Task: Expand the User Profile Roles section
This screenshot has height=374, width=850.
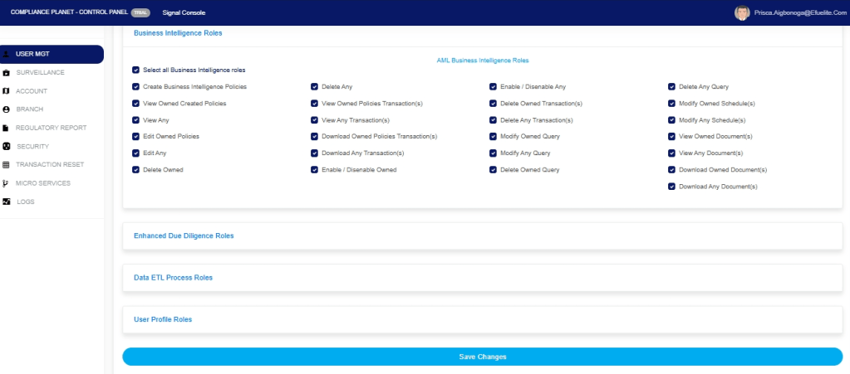Action: click(x=163, y=319)
